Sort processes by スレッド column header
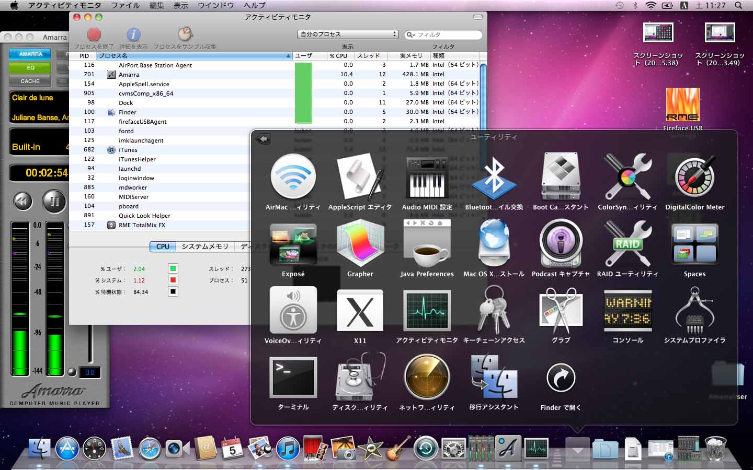This screenshot has height=470, width=753. (x=371, y=55)
